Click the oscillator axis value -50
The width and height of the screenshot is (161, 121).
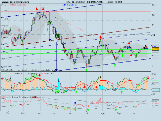154,94
